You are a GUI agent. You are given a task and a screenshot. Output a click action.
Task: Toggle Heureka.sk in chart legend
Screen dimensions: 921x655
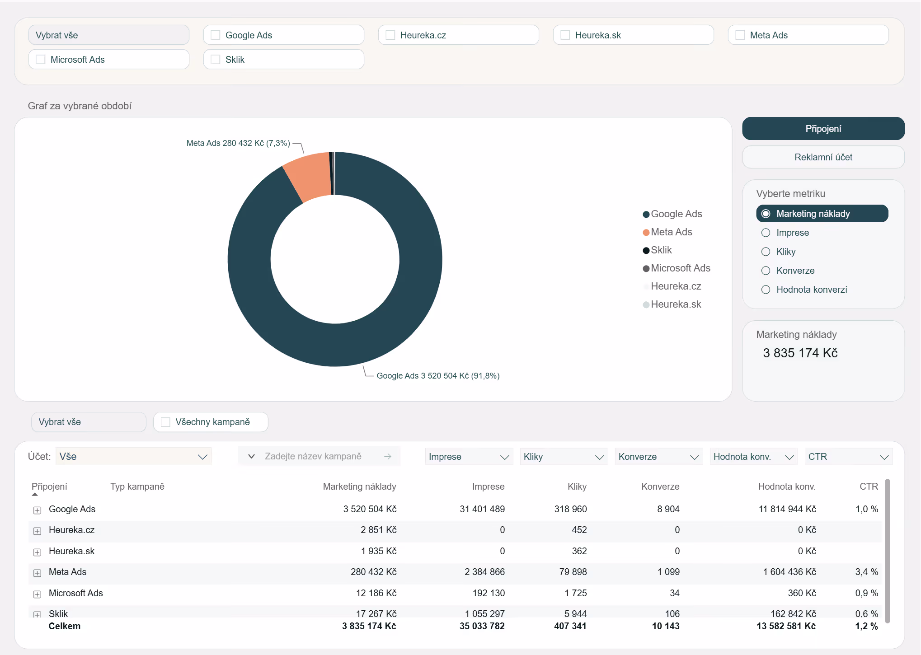672,304
